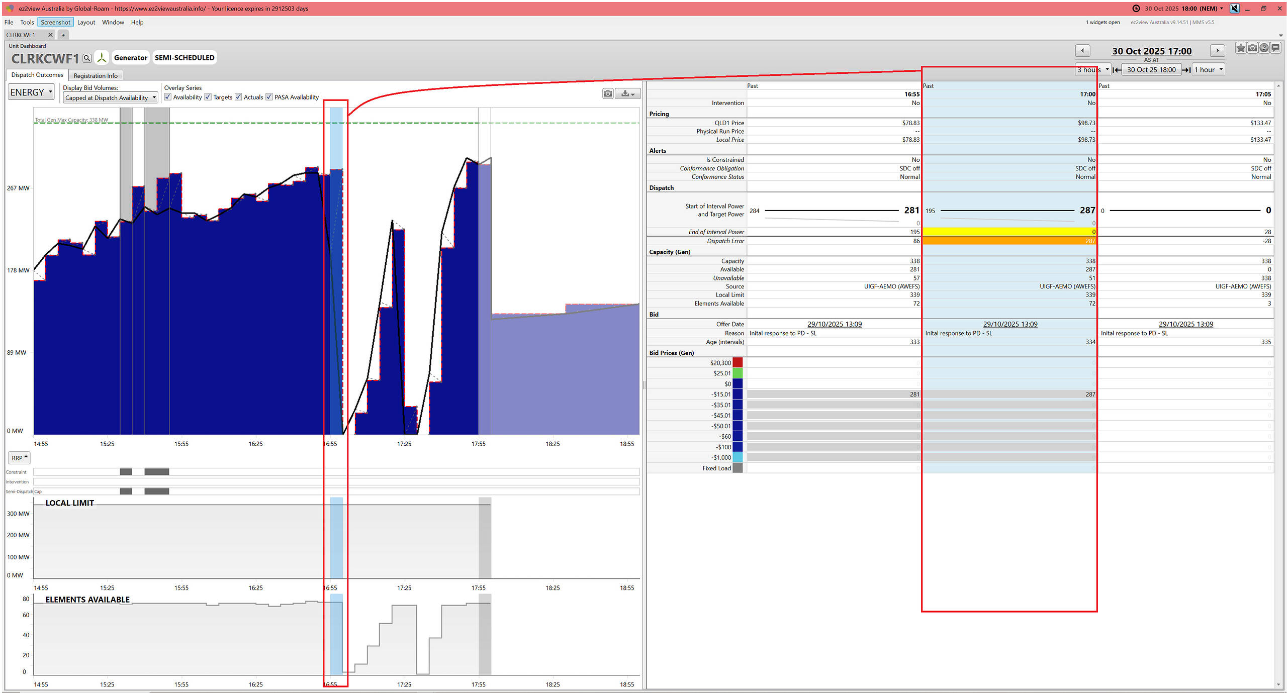Toggle the Targets overlay checkbox
This screenshot has height=693, width=1287.
[208, 97]
